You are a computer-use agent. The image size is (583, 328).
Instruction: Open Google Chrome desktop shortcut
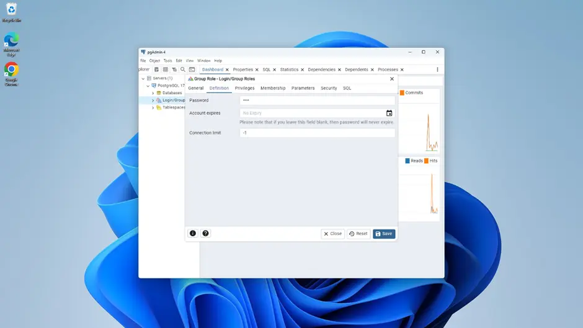(11, 74)
